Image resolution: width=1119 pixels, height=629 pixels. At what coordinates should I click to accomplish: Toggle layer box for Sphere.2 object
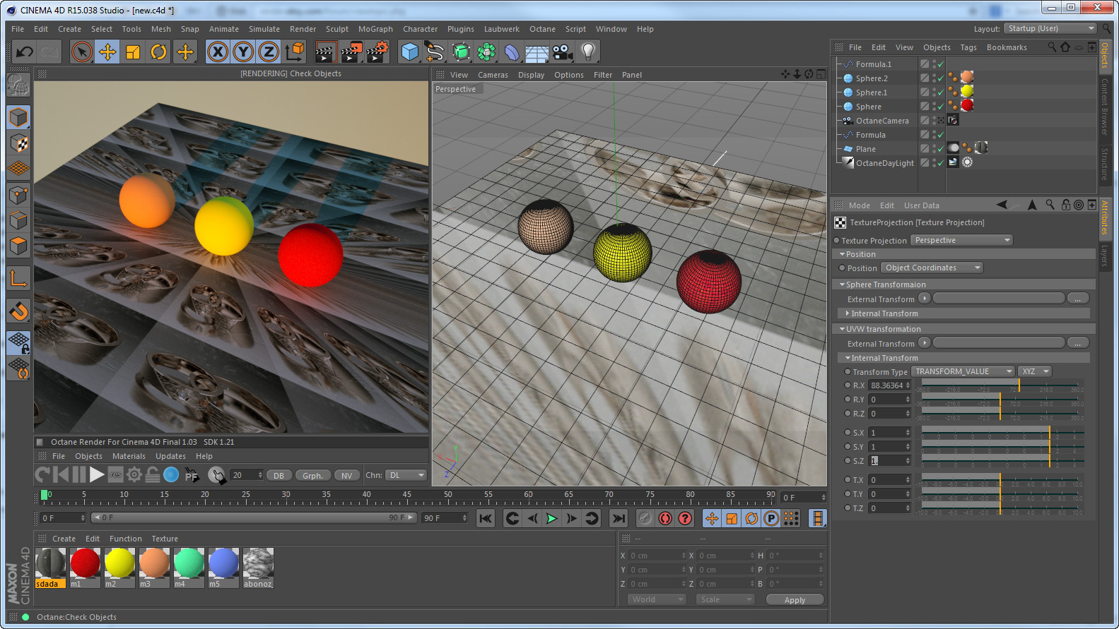[x=925, y=78]
